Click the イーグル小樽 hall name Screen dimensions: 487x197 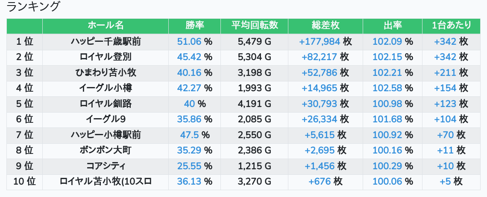pos(106,88)
